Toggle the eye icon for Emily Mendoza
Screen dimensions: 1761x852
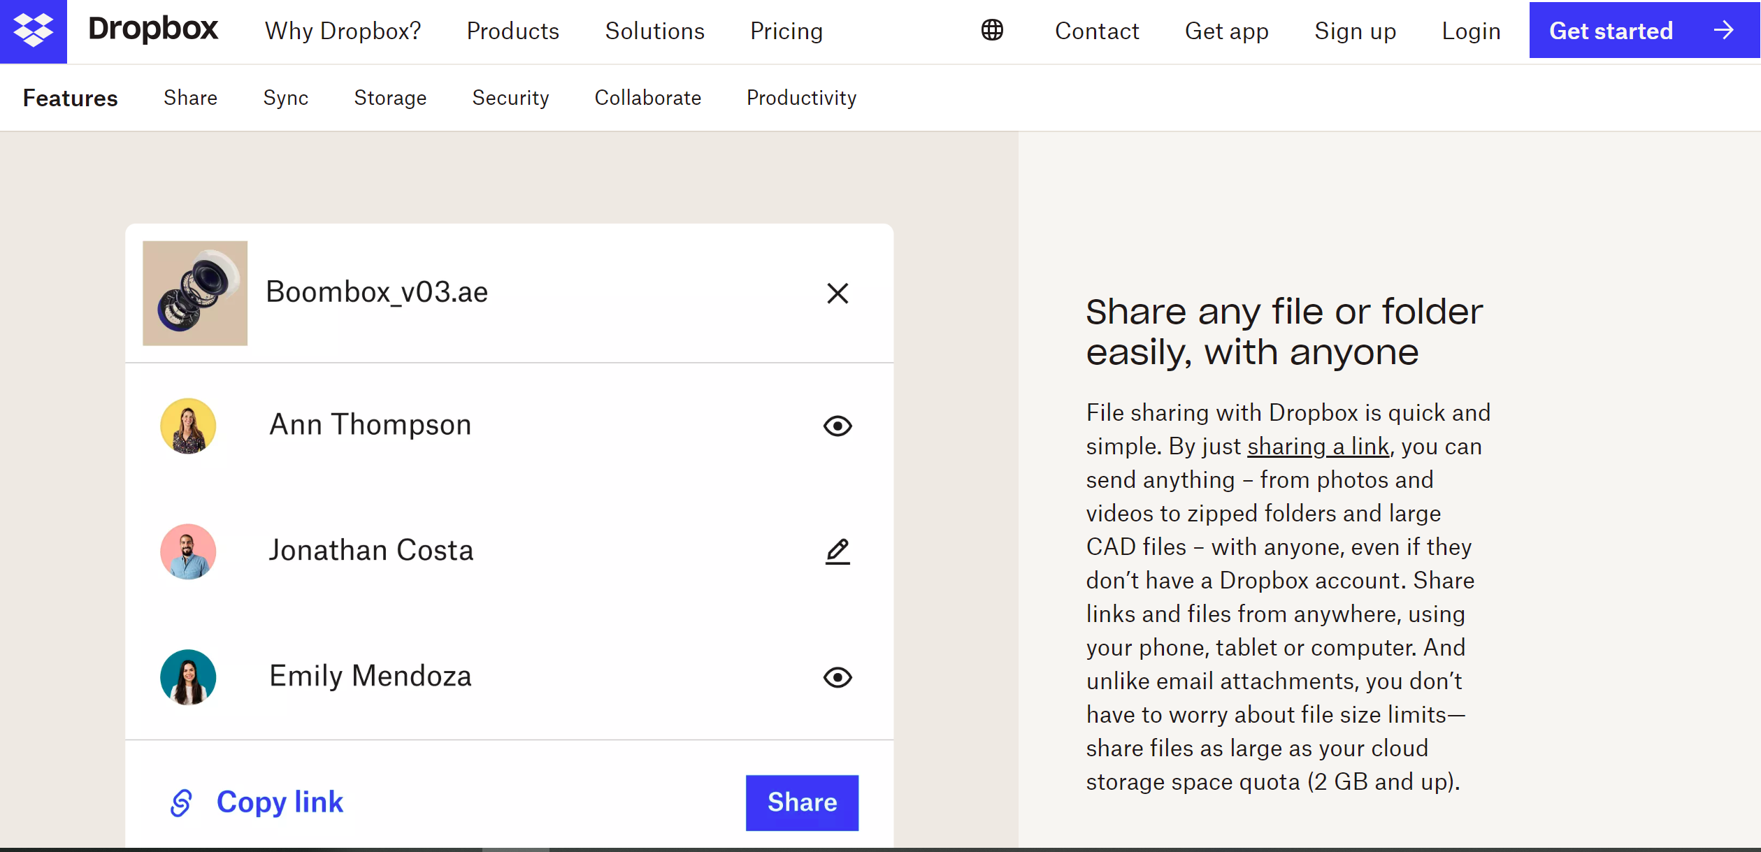pyautogui.click(x=839, y=677)
